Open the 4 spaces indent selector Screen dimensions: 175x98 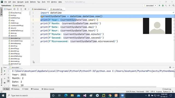(x=159, y=92)
